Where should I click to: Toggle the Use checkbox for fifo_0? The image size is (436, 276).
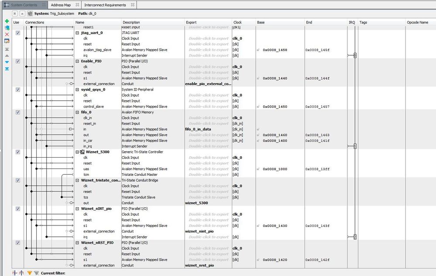coord(18,112)
